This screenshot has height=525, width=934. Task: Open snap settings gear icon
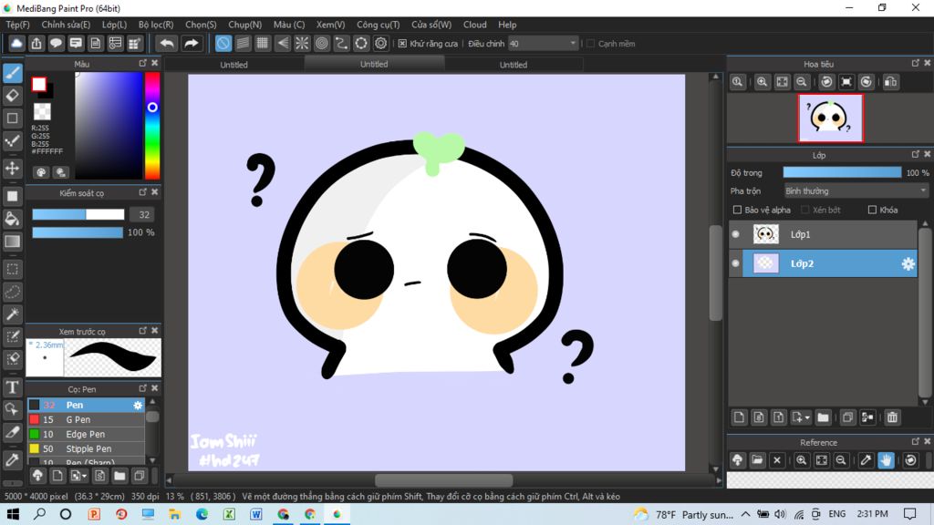(x=380, y=44)
